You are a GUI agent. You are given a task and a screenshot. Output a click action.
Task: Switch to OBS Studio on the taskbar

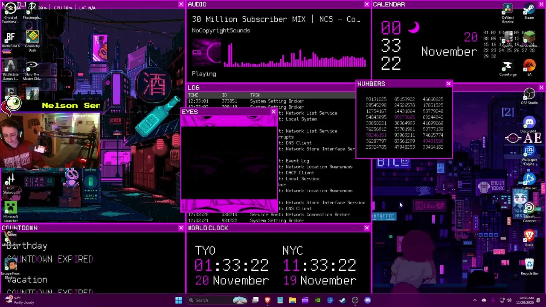[355, 300]
